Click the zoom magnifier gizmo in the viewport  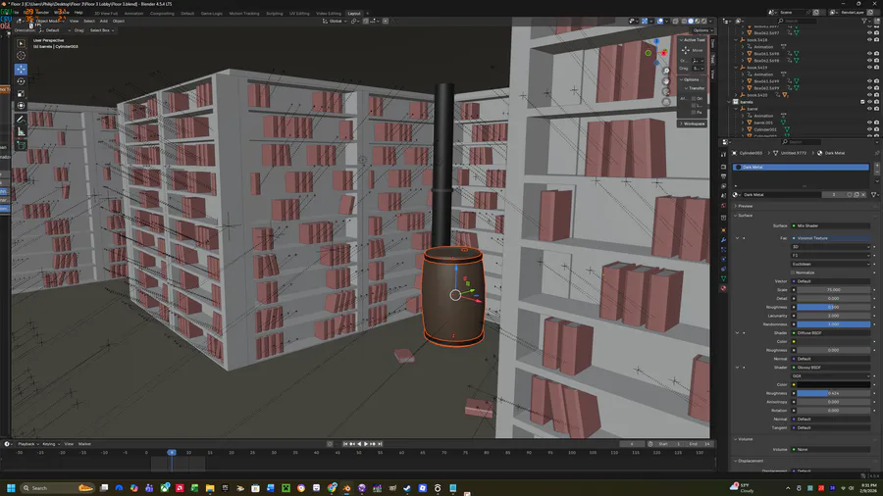pos(666,72)
